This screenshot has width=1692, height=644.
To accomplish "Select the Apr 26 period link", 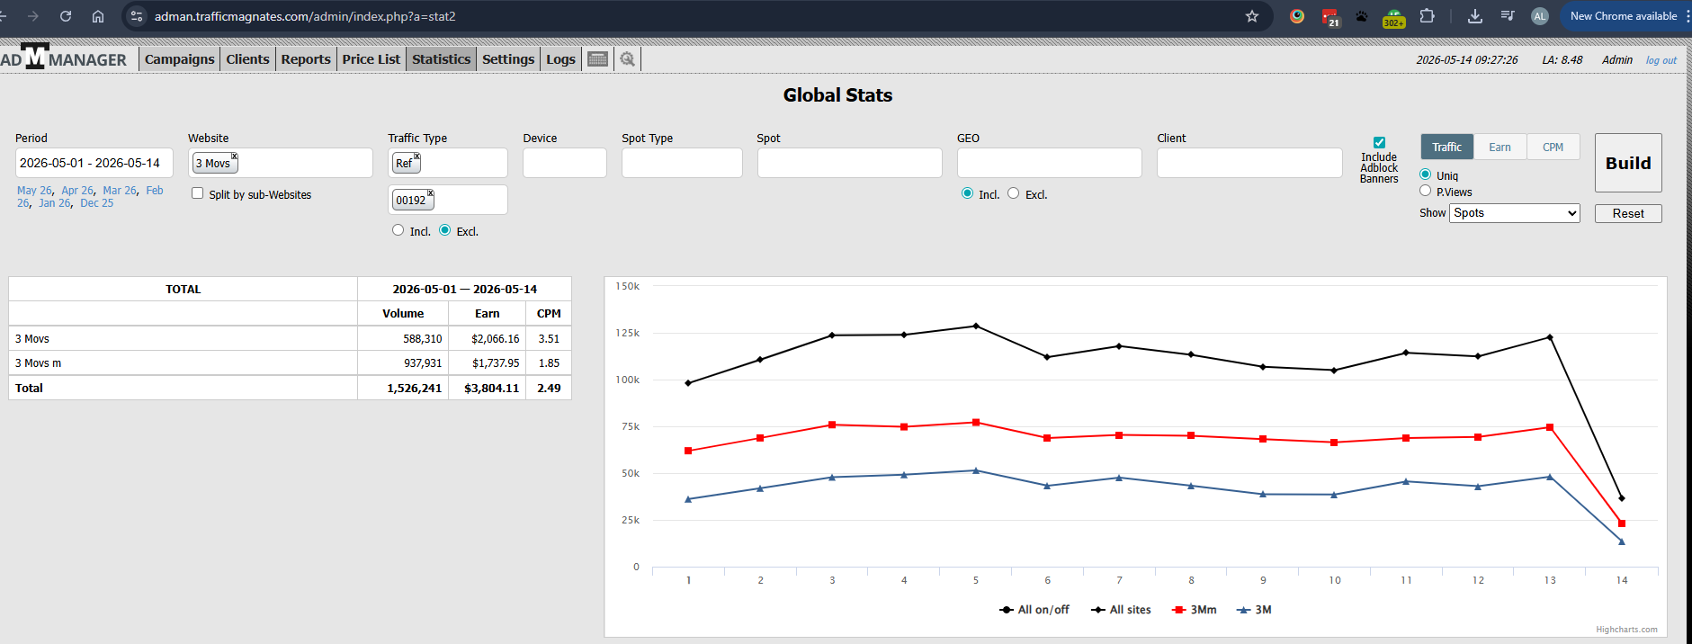I will 77,191.
